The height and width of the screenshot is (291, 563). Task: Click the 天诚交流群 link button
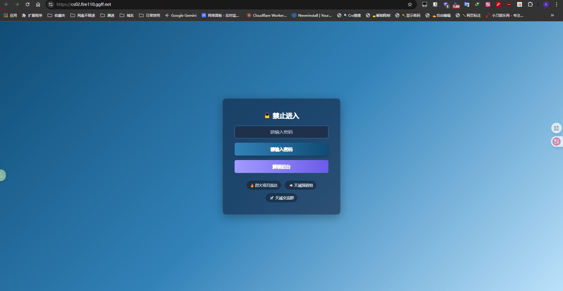pyautogui.click(x=281, y=198)
